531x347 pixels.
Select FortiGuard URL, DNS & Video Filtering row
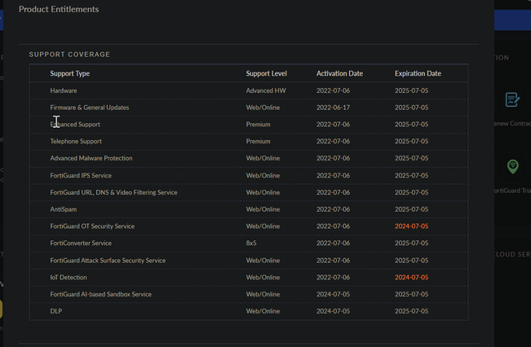pyautogui.click(x=113, y=192)
